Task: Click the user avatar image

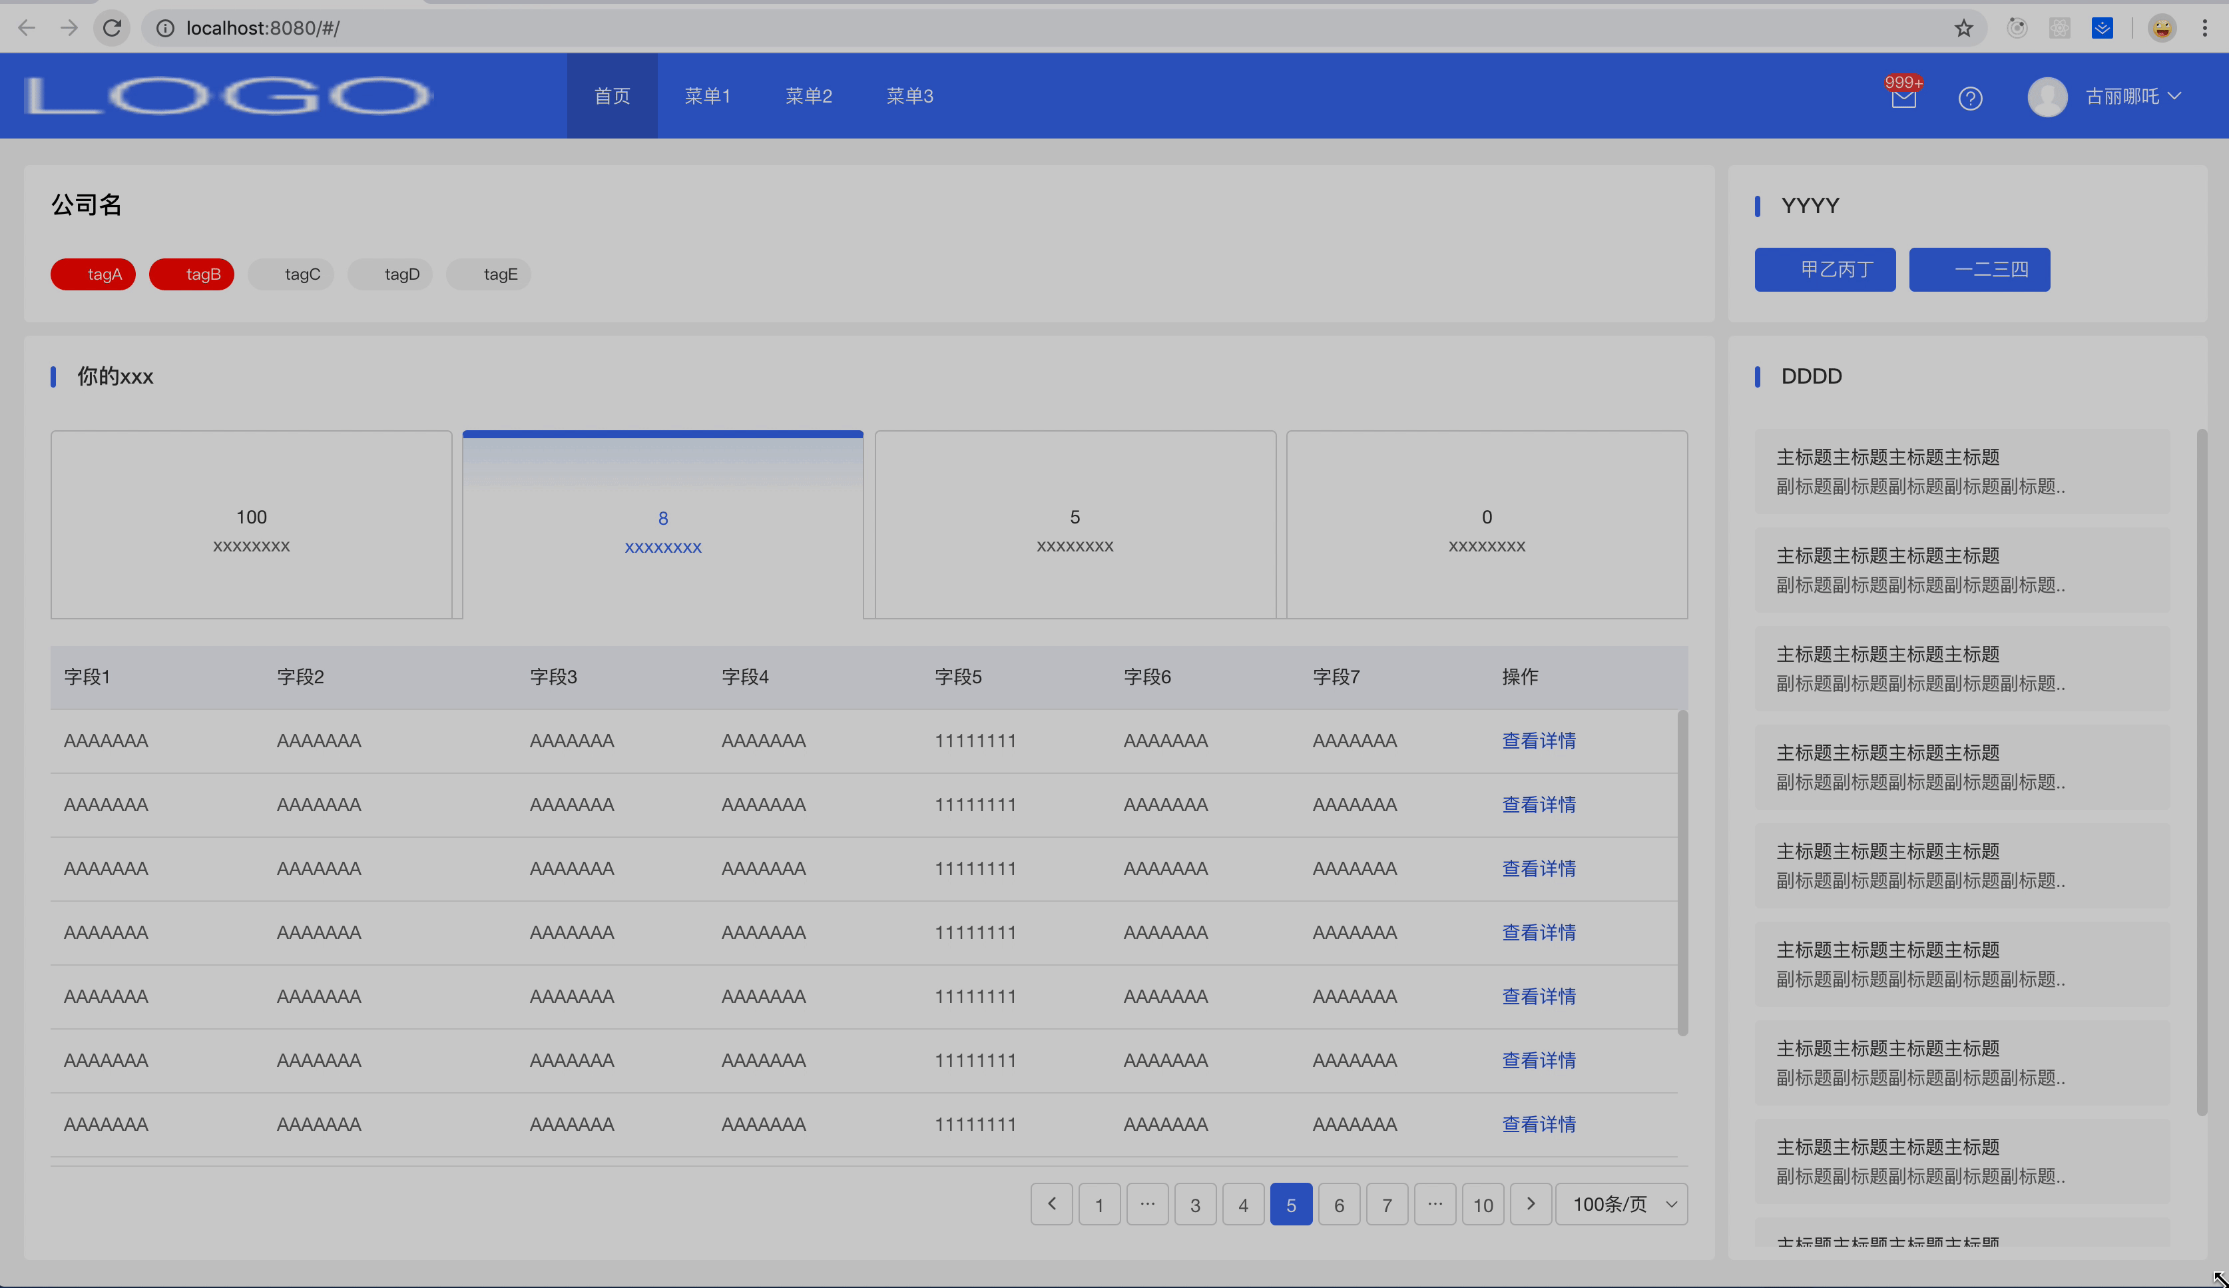Action: [x=2047, y=97]
